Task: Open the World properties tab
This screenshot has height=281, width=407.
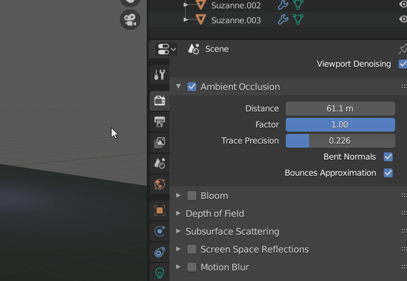Action: pos(159,185)
